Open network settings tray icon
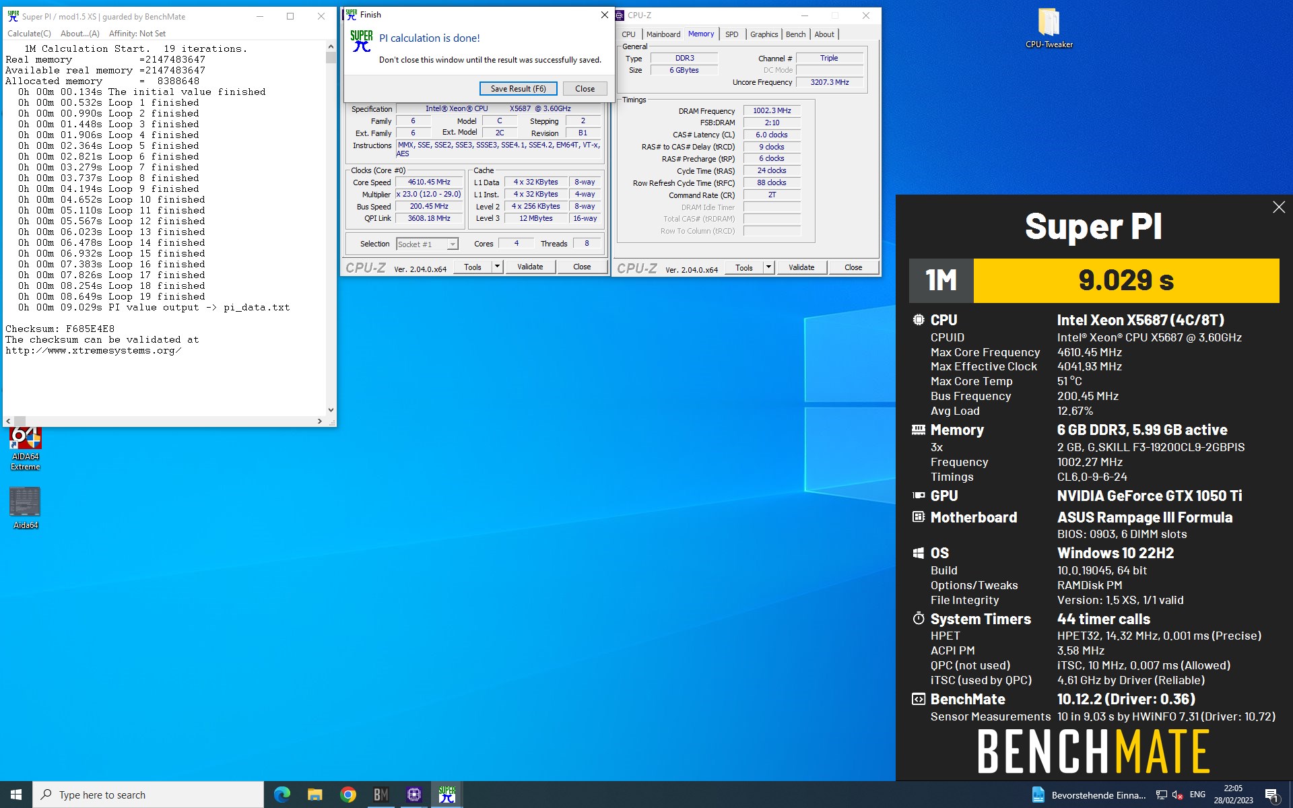 [1161, 795]
